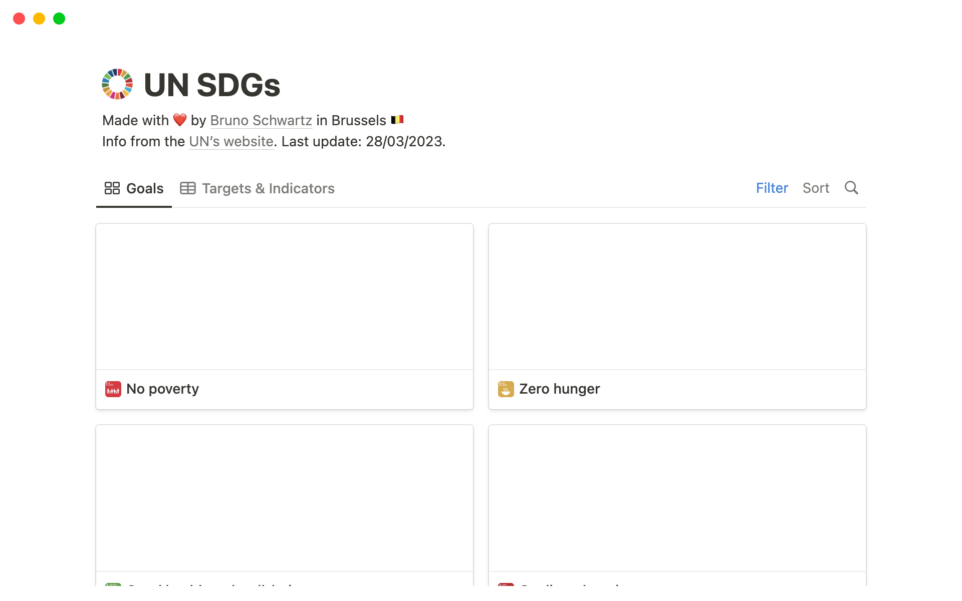The image size is (962, 601).
Task: Click the UN SDGs colorful wheel icon
Action: click(117, 84)
